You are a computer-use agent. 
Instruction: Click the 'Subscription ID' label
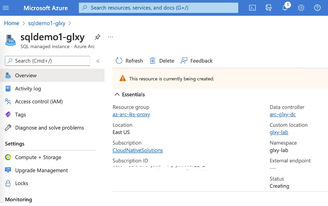130,161
